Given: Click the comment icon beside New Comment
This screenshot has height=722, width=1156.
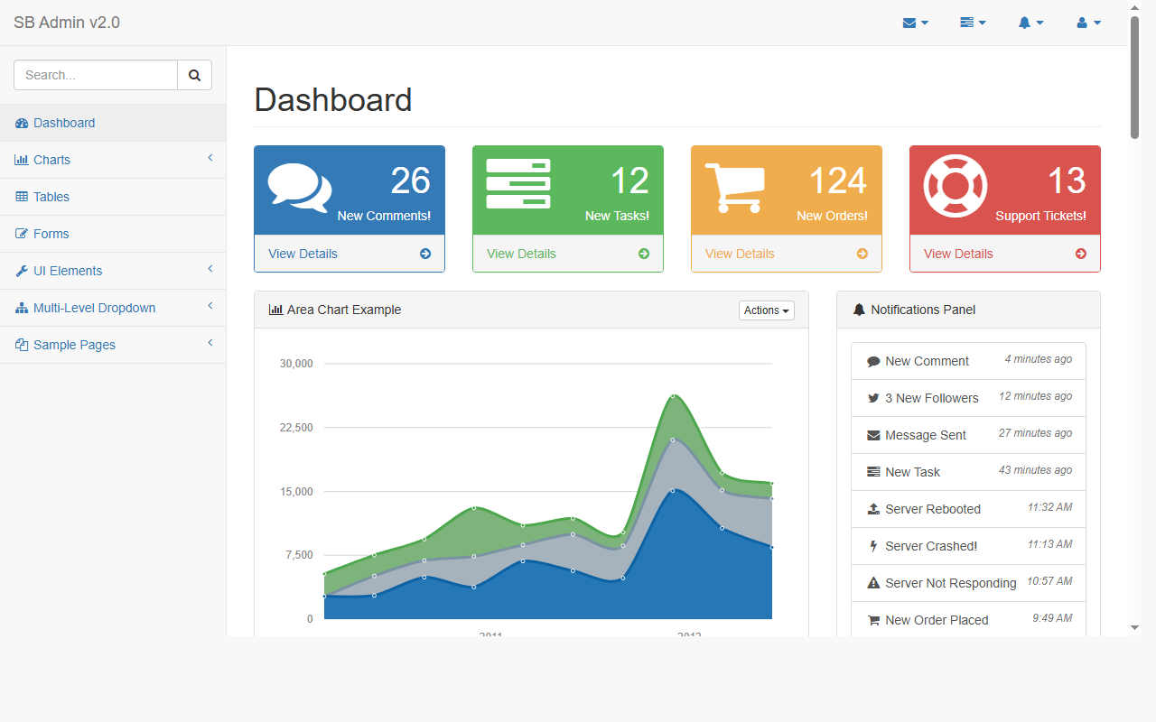Looking at the screenshot, I should tap(873, 361).
